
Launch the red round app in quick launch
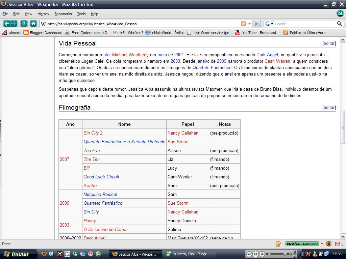(91, 254)
